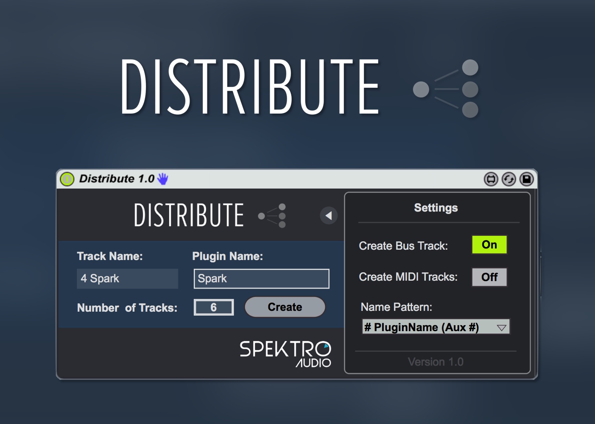This screenshot has height=424, width=595.
Task: Toggle the device power button beside Distribute 1.0
Action: pyautogui.click(x=67, y=179)
